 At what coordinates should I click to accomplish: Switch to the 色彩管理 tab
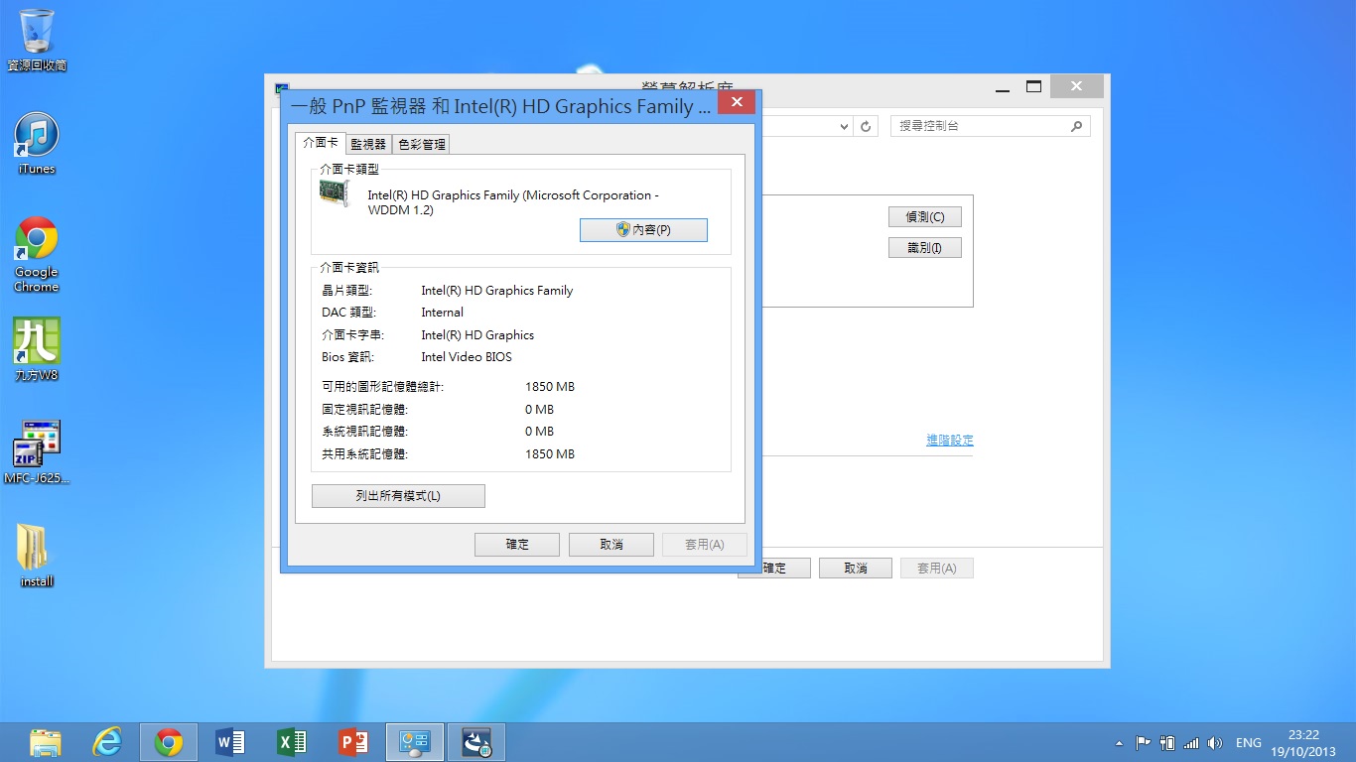pyautogui.click(x=422, y=145)
